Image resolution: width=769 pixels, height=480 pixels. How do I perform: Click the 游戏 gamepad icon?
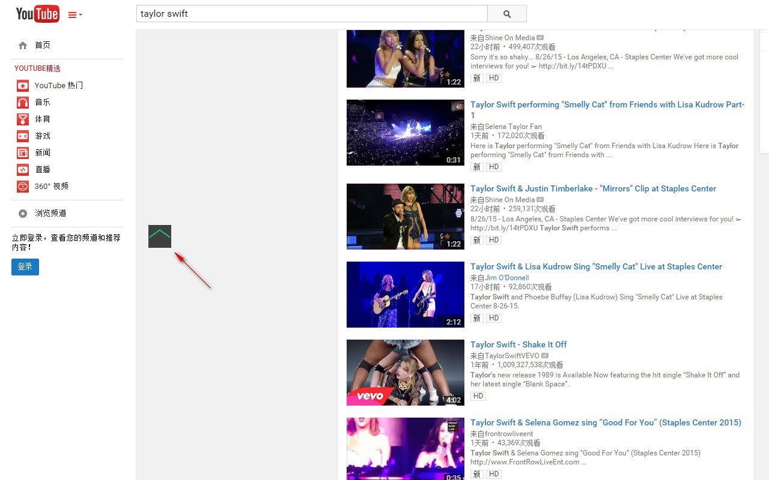(23, 136)
